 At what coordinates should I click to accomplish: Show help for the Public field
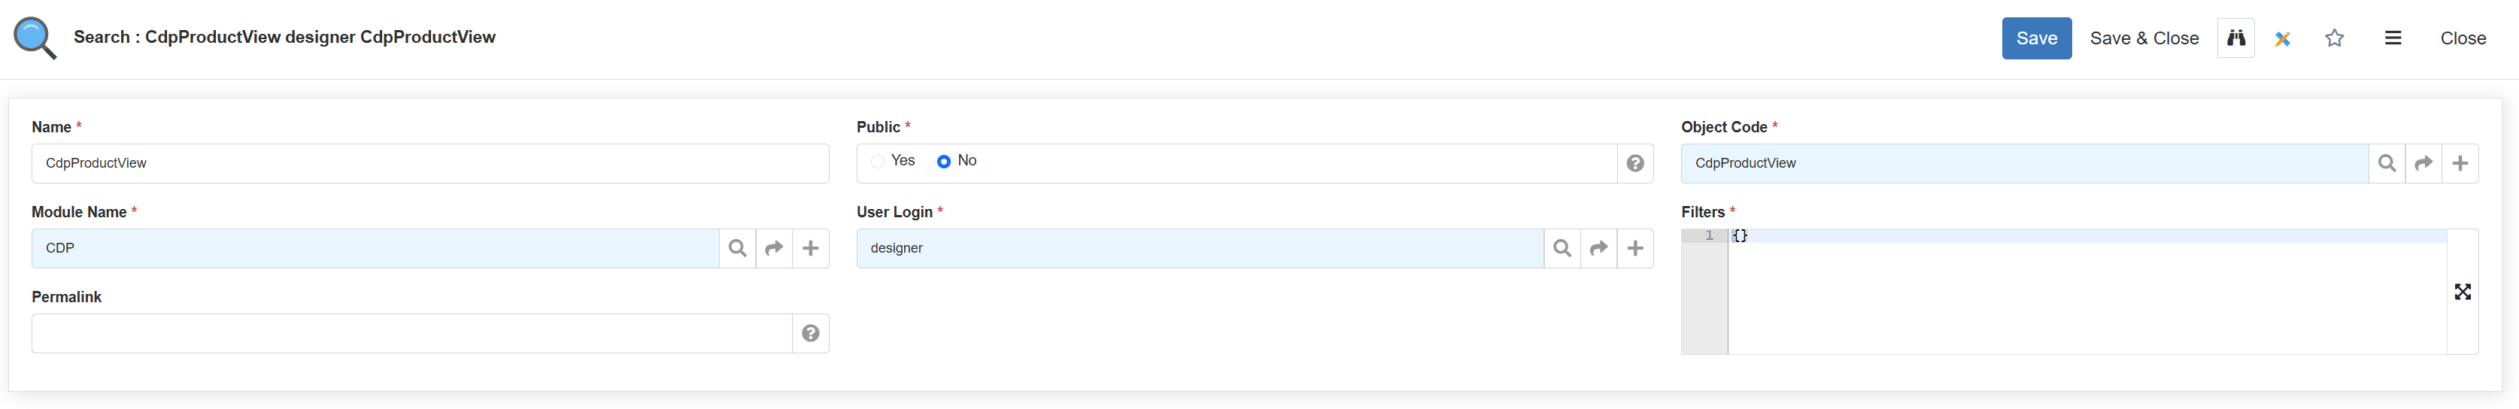tap(1635, 163)
